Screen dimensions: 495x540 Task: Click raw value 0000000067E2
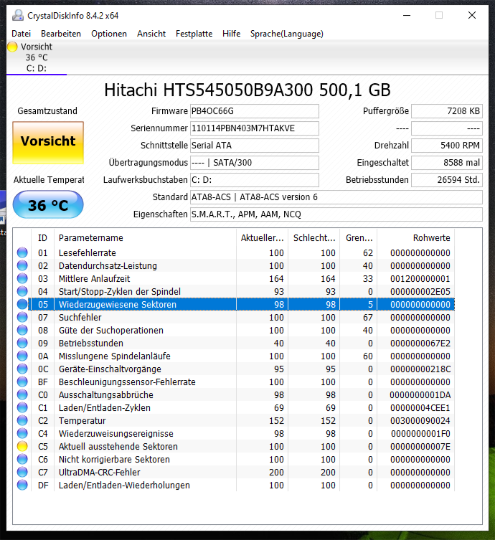(420, 343)
